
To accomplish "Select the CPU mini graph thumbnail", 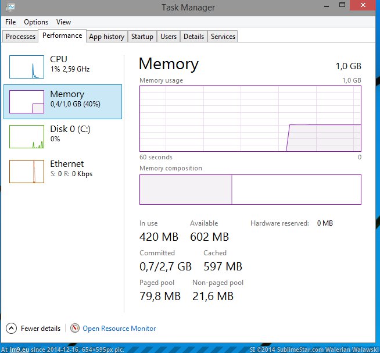I will 27,67.
